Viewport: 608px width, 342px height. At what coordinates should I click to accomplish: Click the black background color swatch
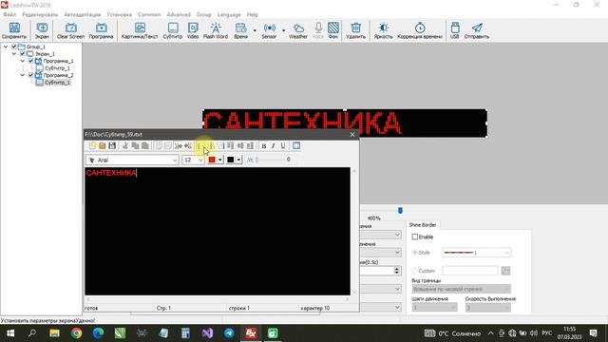(x=230, y=160)
